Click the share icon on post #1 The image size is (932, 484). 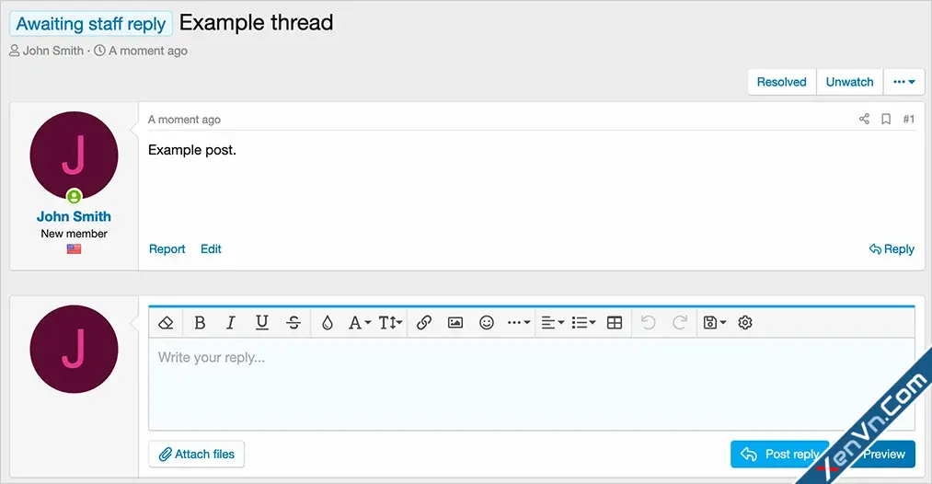point(864,119)
